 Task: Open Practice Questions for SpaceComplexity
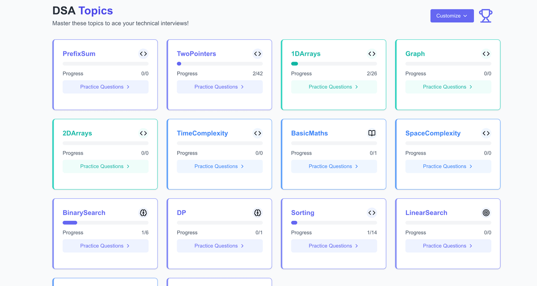[448, 166]
